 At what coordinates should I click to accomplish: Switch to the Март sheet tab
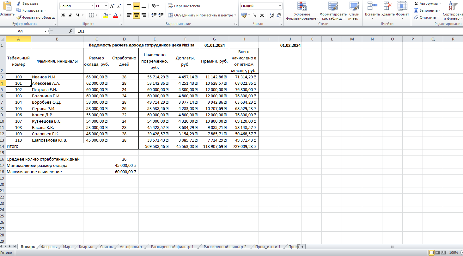67,247
